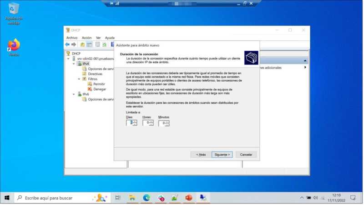Click the Días input field
Image resolution: width=364 pixels, height=205 pixels.
[x=130, y=122]
